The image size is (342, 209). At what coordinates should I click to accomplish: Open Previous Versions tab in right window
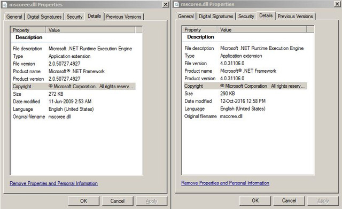[296, 16]
